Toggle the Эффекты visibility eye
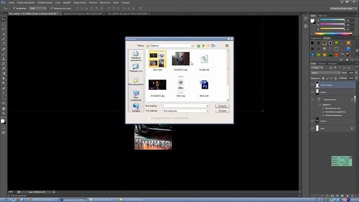This screenshot has height=202, width=359. click(x=320, y=105)
